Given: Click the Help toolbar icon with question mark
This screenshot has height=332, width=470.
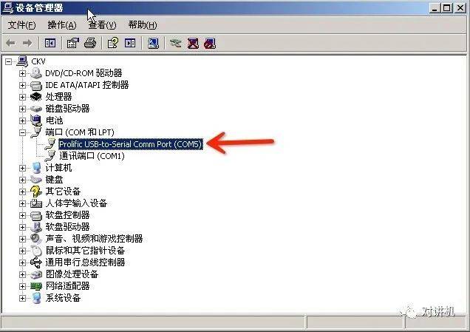Looking at the screenshot, I should pos(113,44).
